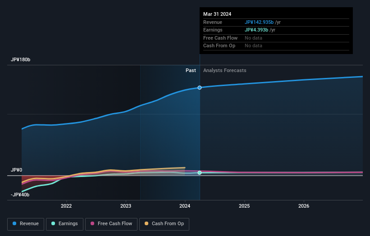370x236 pixels.
Task: Click the Cash From Op row in tooltip
Action: click(x=276, y=46)
